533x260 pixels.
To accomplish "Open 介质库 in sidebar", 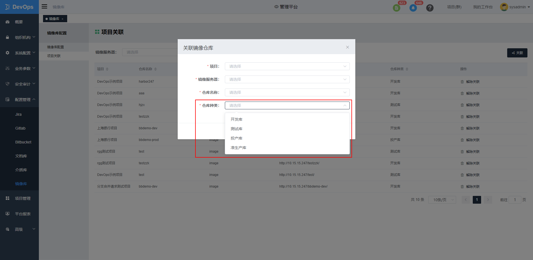I will 21,170.
